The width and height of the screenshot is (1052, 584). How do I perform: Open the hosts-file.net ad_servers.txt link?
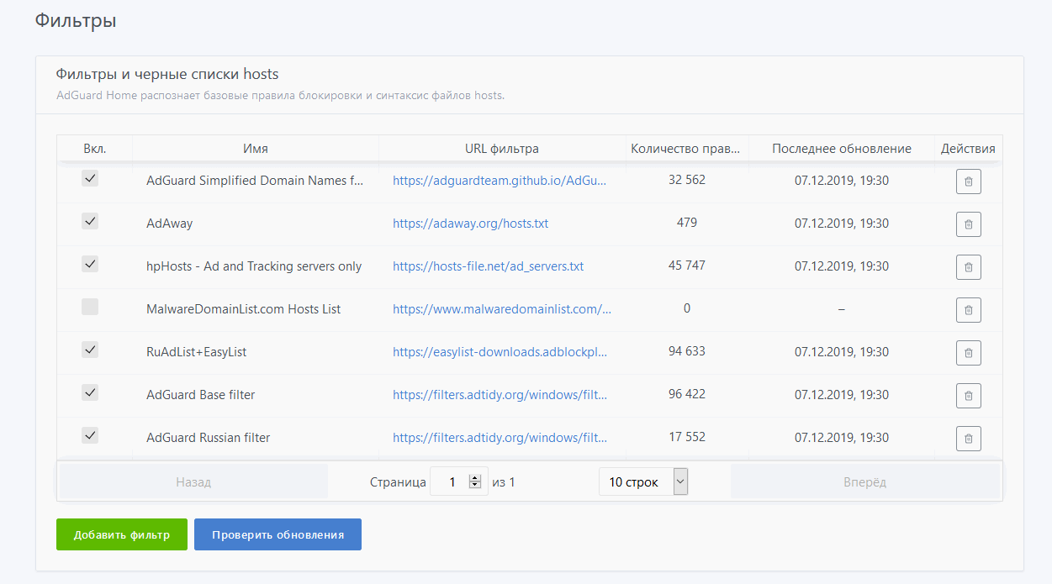[488, 266]
